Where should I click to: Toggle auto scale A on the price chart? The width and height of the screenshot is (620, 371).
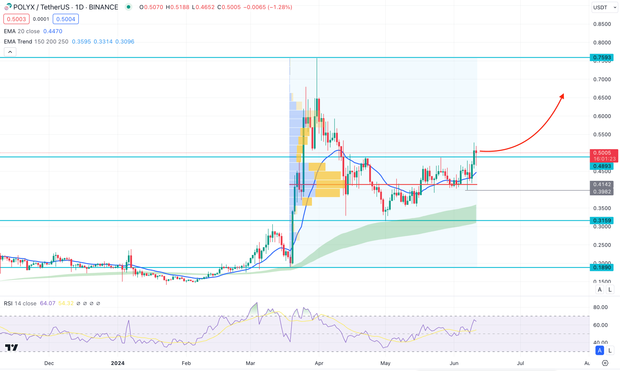600,290
